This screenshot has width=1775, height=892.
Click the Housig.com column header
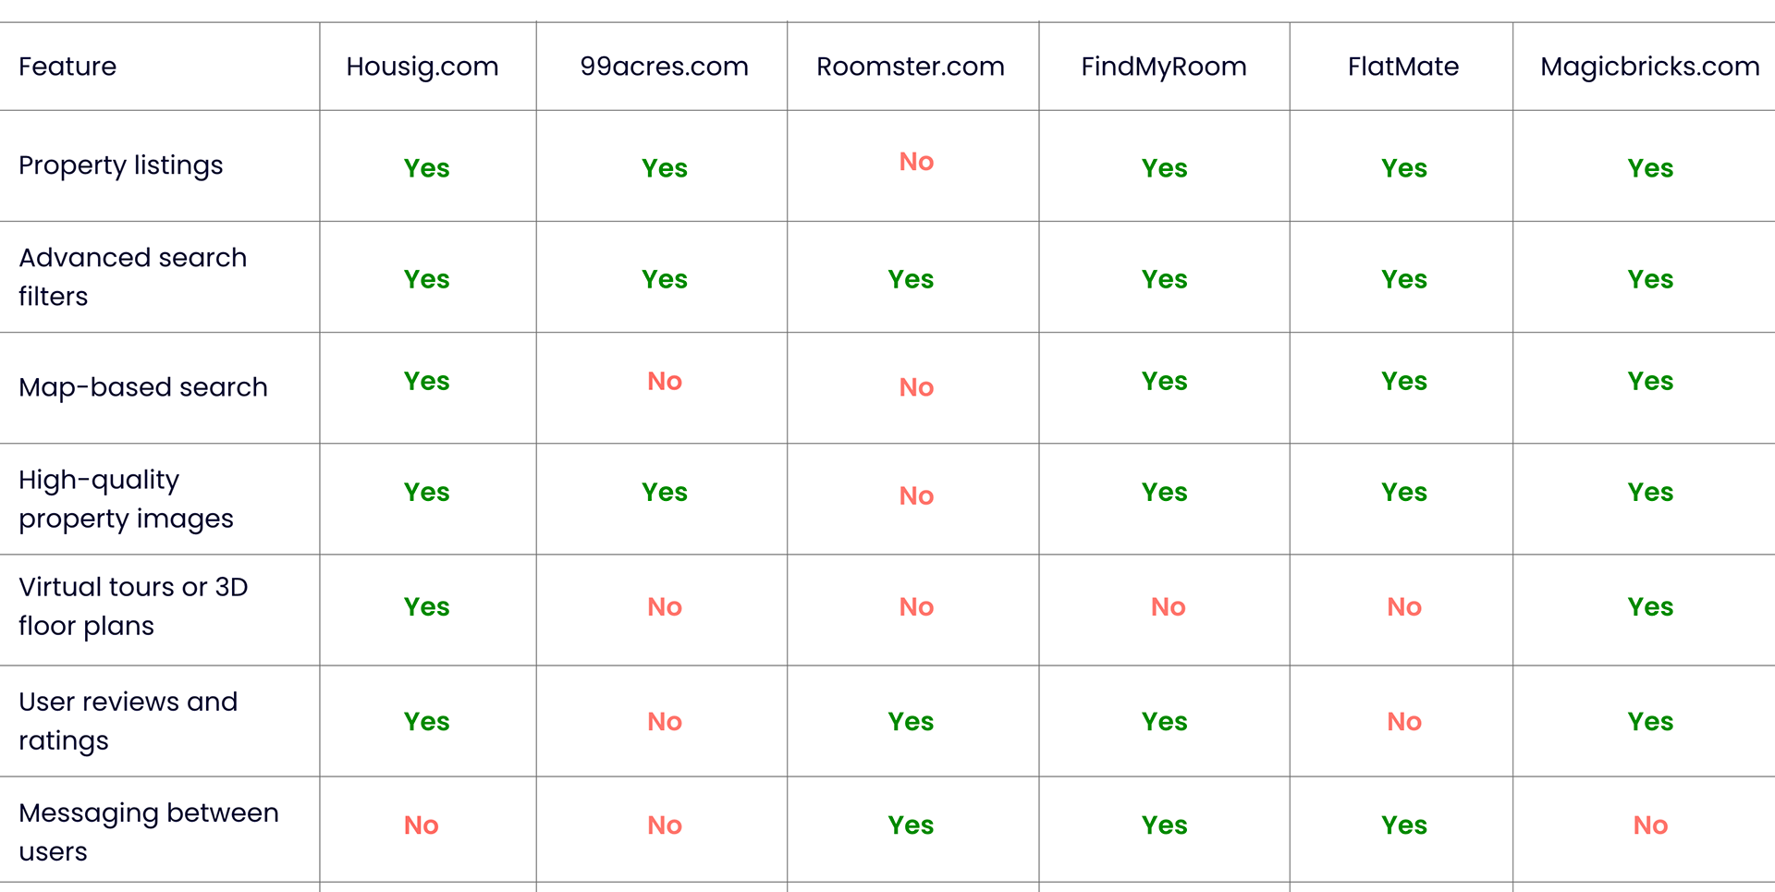click(422, 67)
